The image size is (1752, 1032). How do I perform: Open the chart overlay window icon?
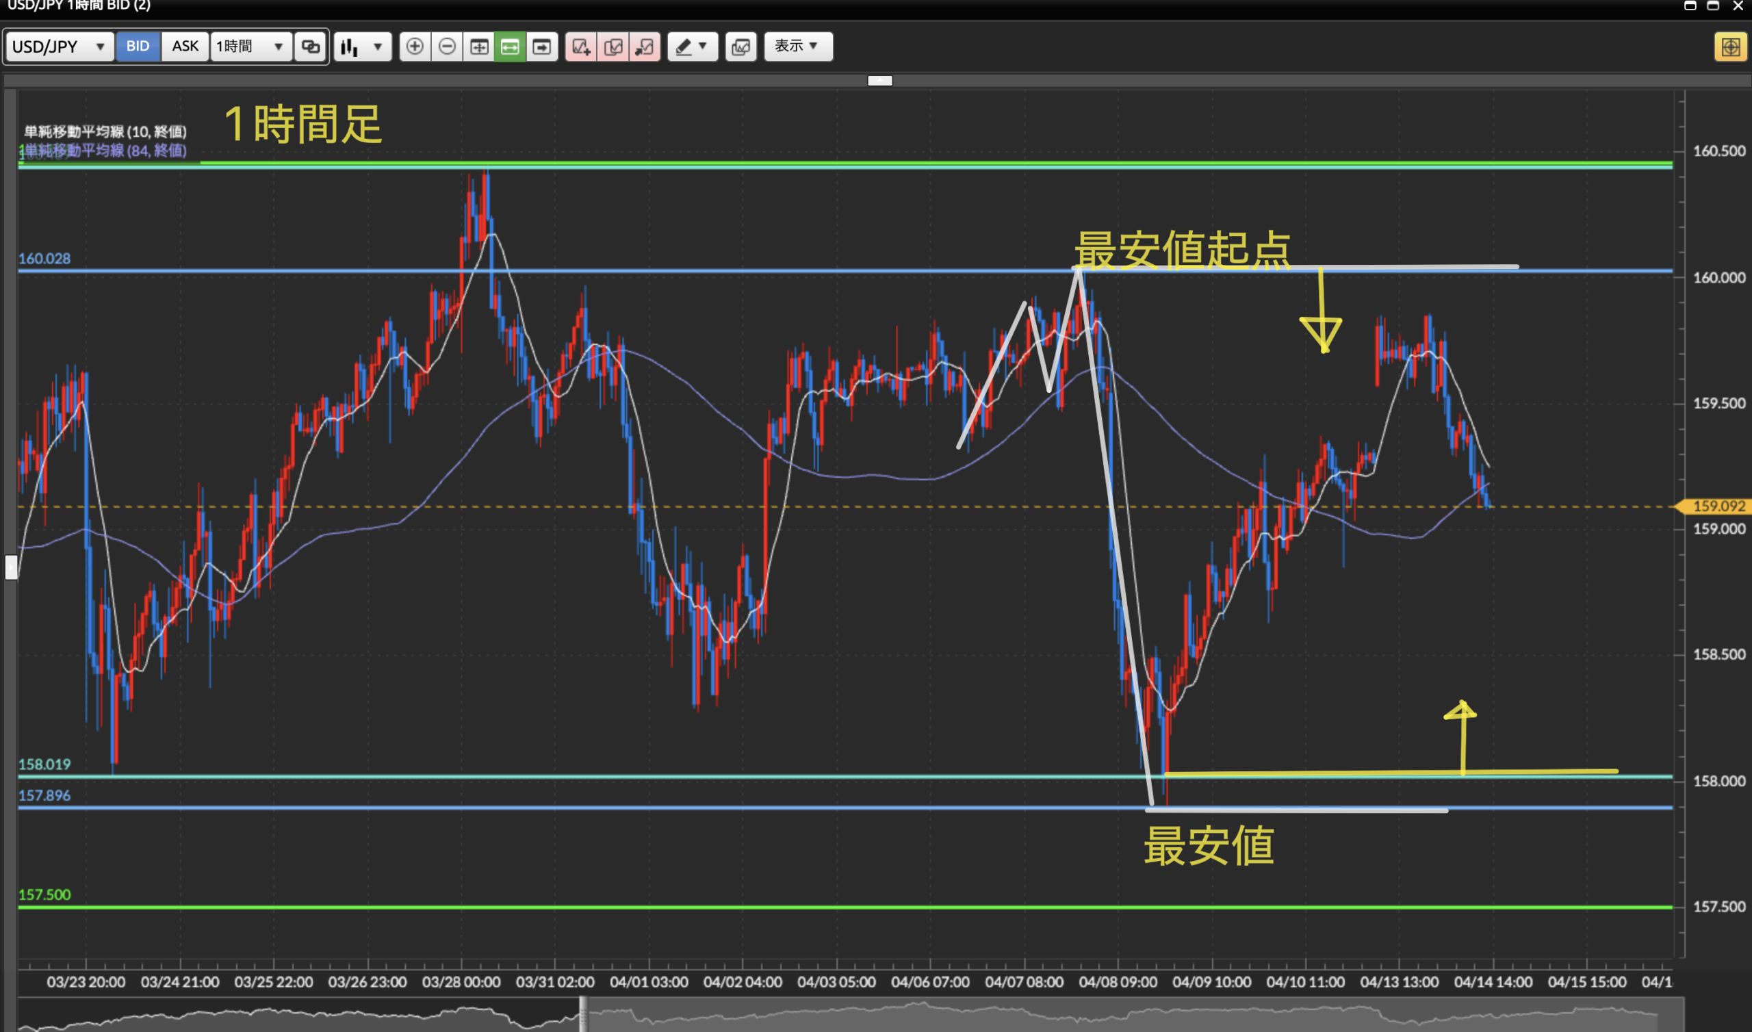(740, 47)
